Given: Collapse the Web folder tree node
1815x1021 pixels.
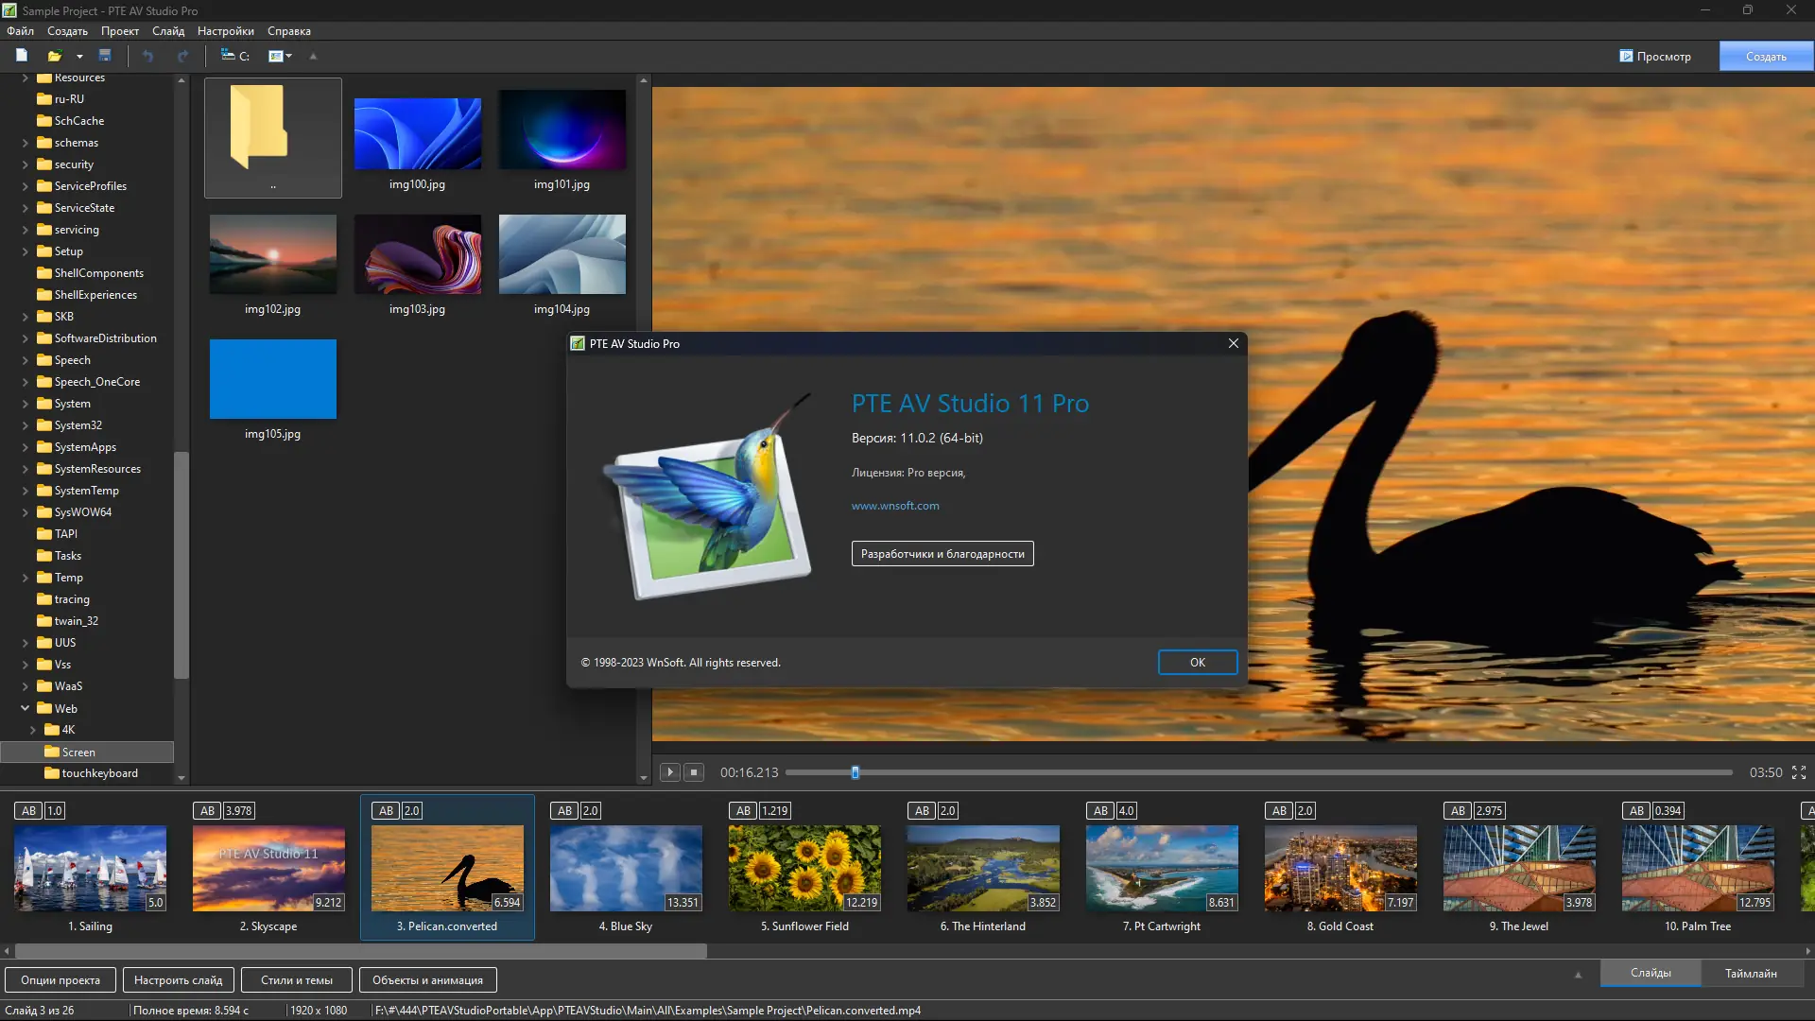Looking at the screenshot, I should (26, 708).
